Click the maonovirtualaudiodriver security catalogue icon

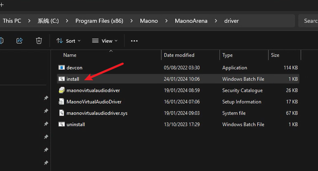[x=61, y=90]
